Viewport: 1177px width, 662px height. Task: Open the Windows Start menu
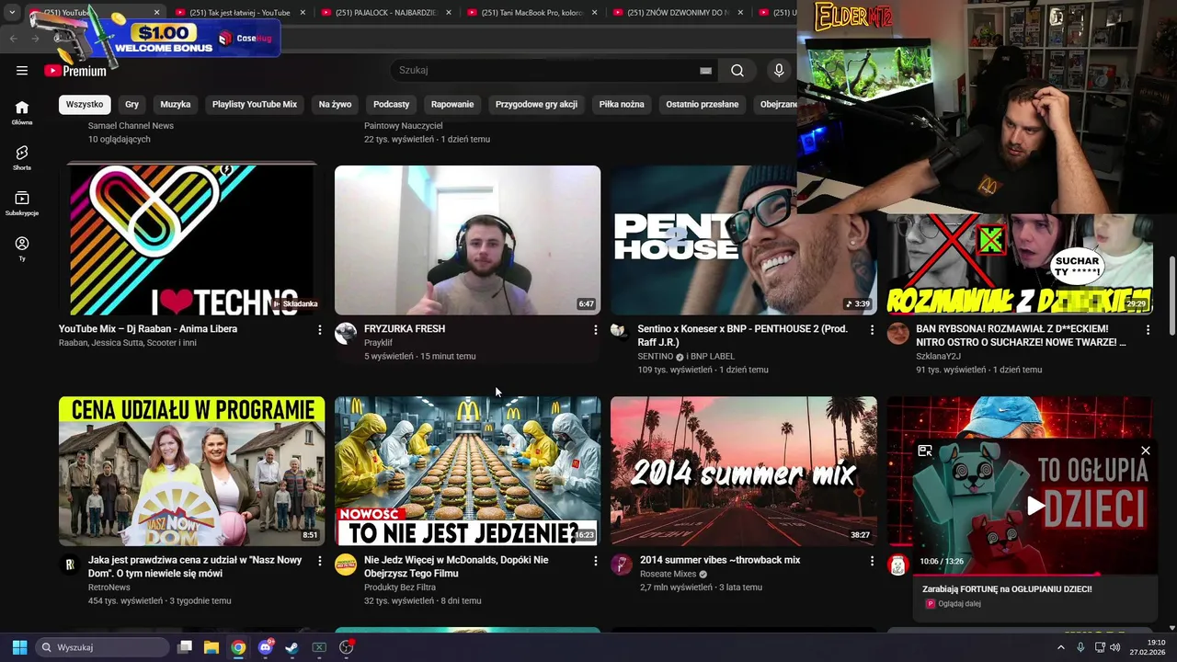[x=19, y=647]
